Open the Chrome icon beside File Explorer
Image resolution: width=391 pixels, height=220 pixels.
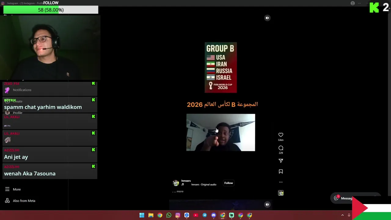pyautogui.click(x=160, y=215)
